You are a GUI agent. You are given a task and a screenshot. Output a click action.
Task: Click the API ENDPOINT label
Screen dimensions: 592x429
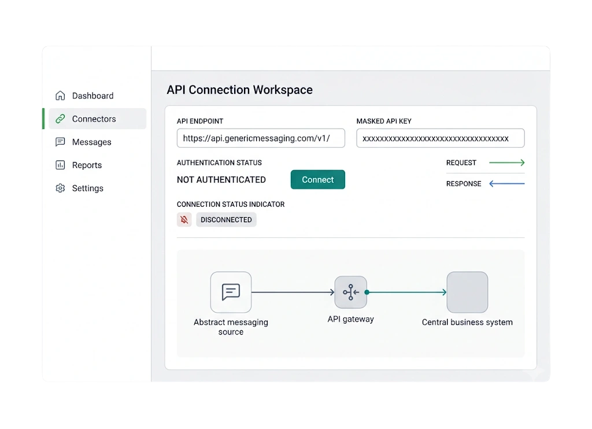(200, 121)
